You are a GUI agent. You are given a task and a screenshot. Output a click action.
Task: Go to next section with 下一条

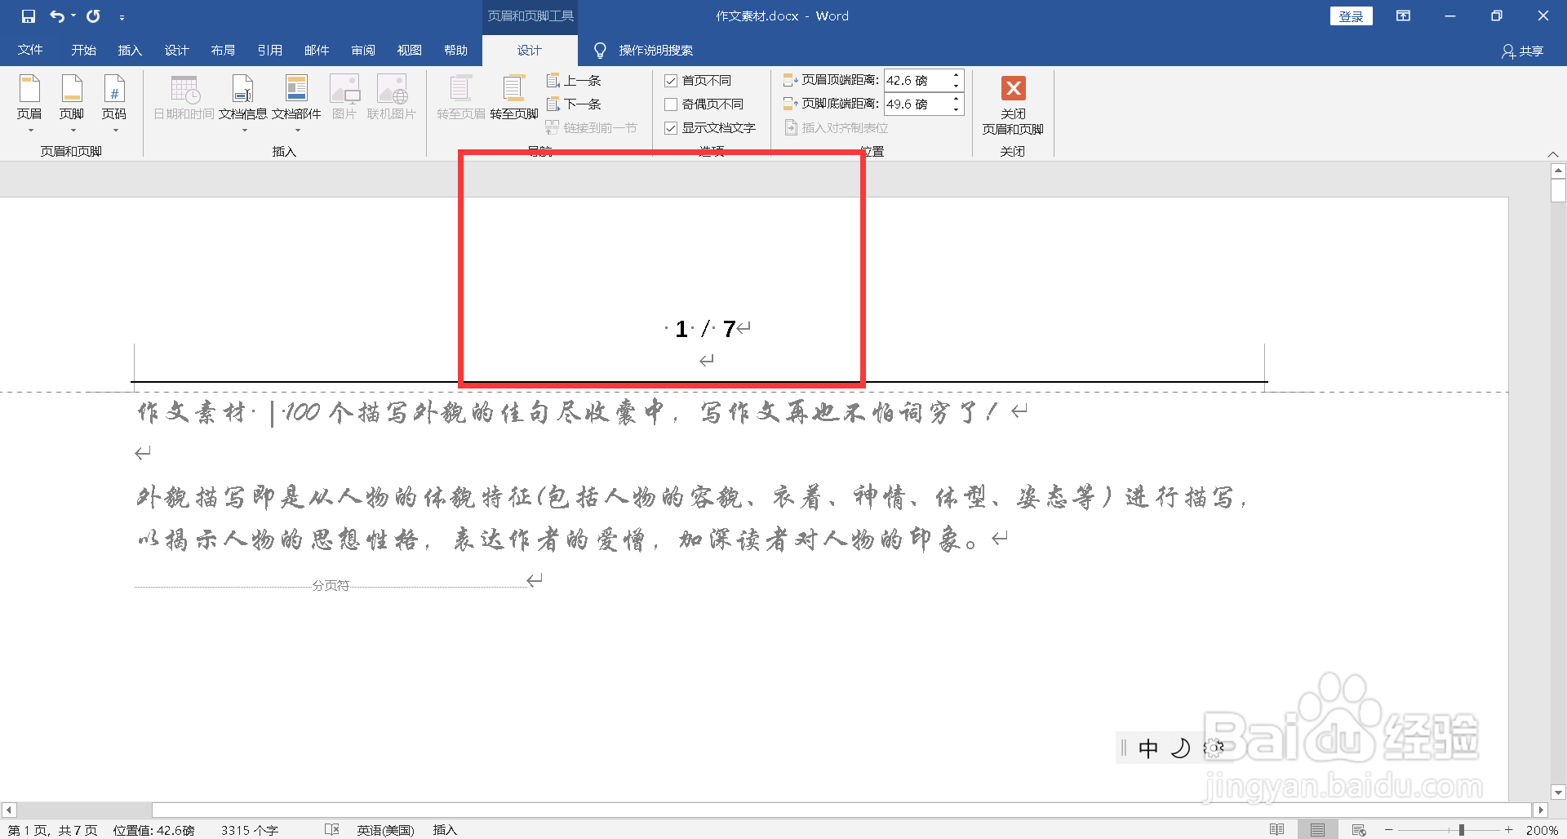tap(574, 104)
